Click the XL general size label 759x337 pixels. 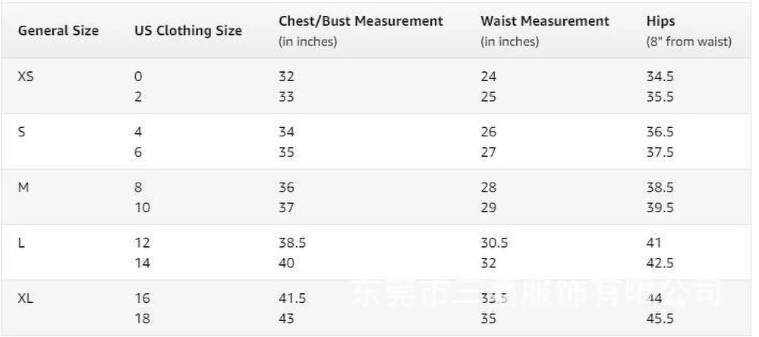(25, 299)
